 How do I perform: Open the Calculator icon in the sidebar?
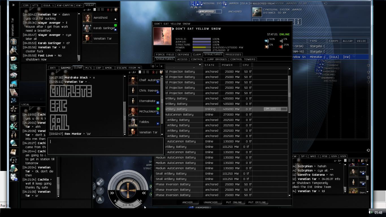pyautogui.click(x=14, y=169)
